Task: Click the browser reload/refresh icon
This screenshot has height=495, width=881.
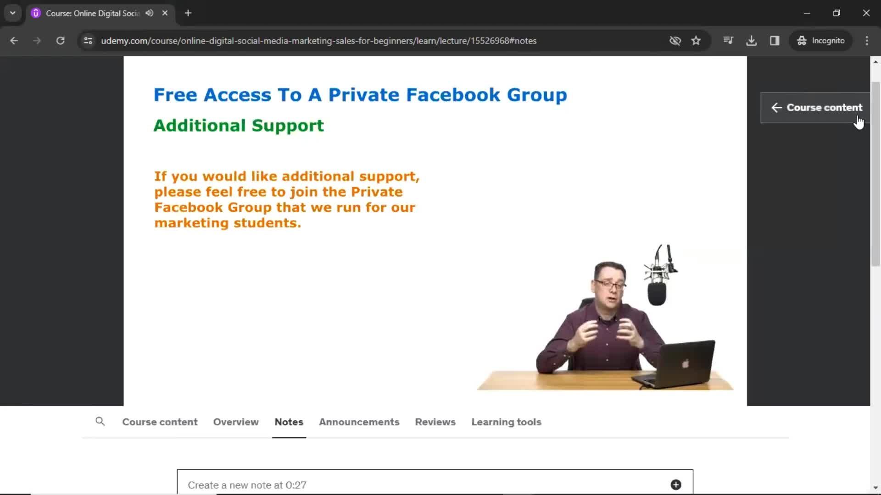Action: click(60, 40)
